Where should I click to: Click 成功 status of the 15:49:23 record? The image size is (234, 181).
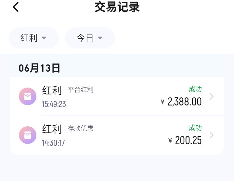(x=195, y=89)
